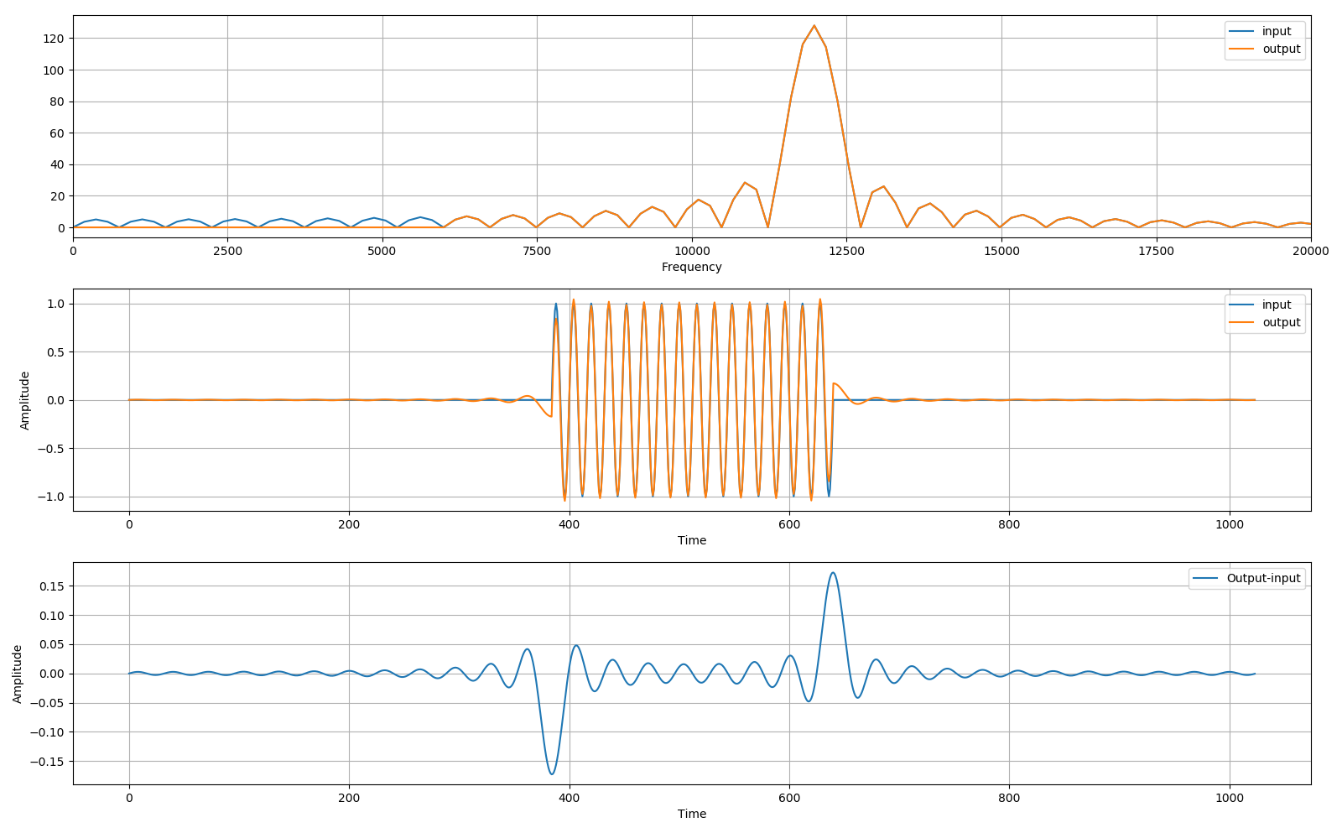Select the '5000' frequency tick label

[x=382, y=250]
